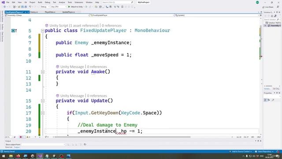Click the Live Share button
282x159 pixels.
tap(268, 7)
